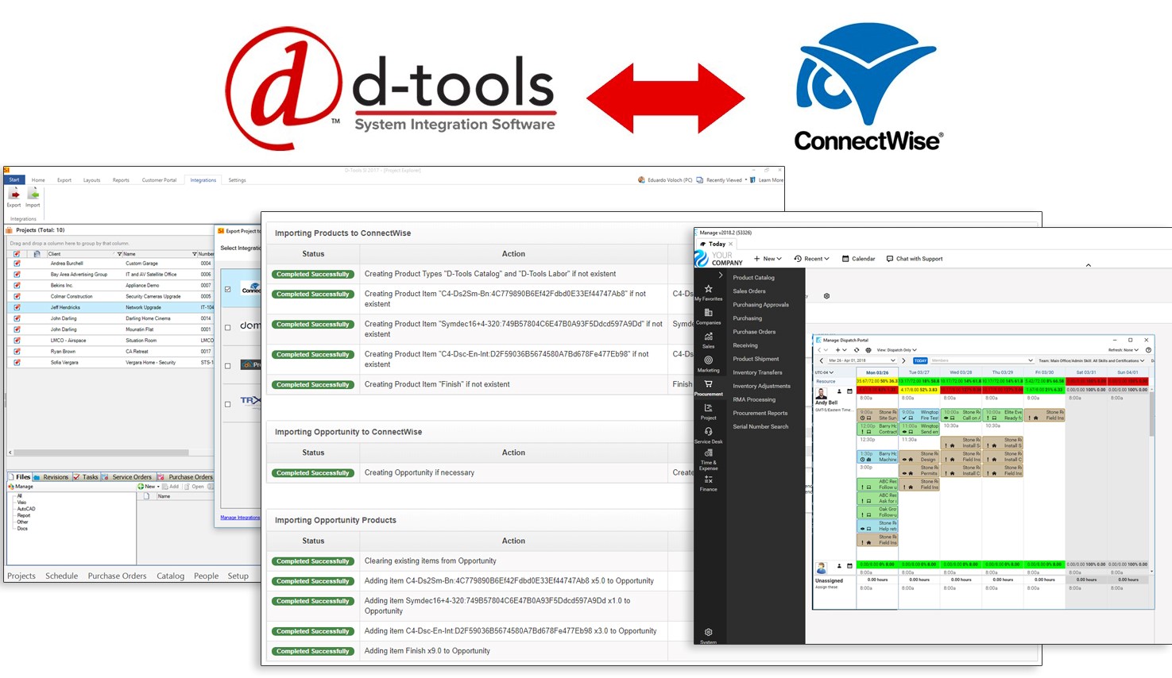
Task: Click gear icon in ConnectWise content area
Action: pos(826,296)
